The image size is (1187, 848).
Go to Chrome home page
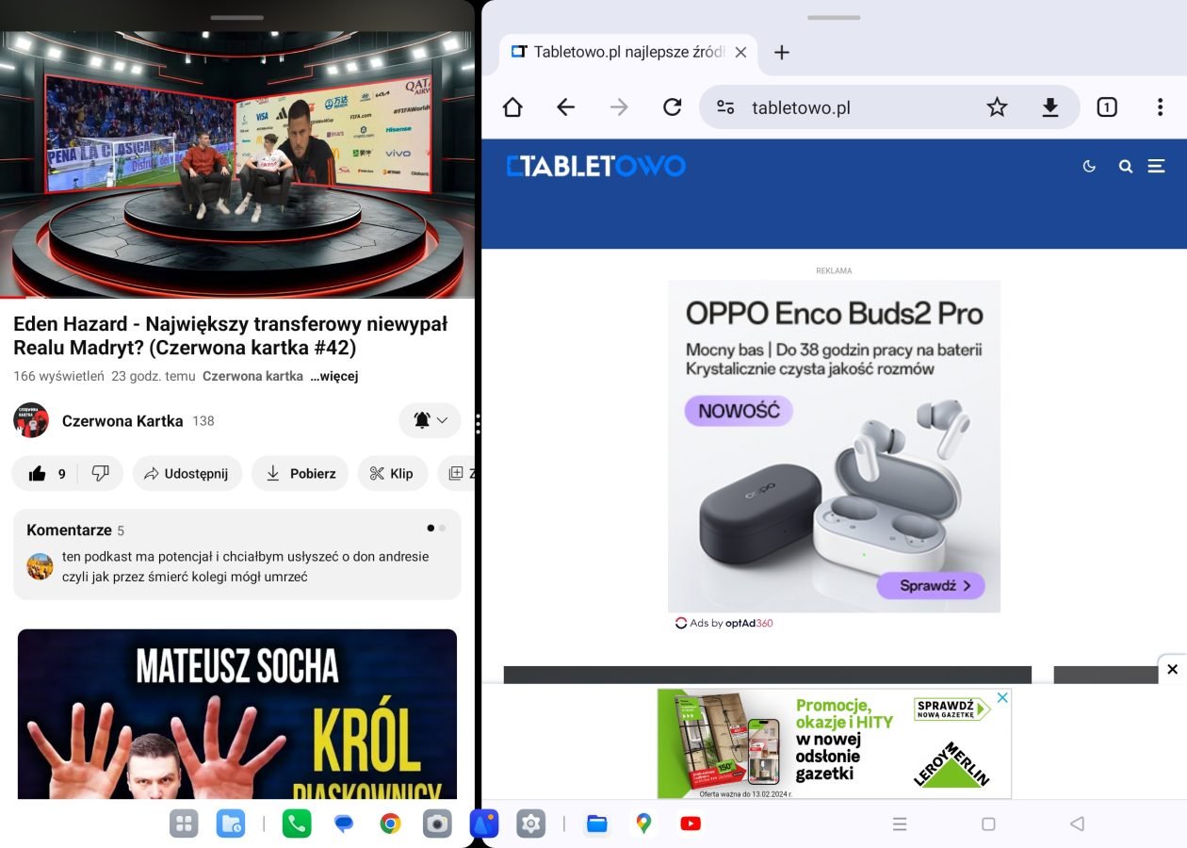pos(512,107)
